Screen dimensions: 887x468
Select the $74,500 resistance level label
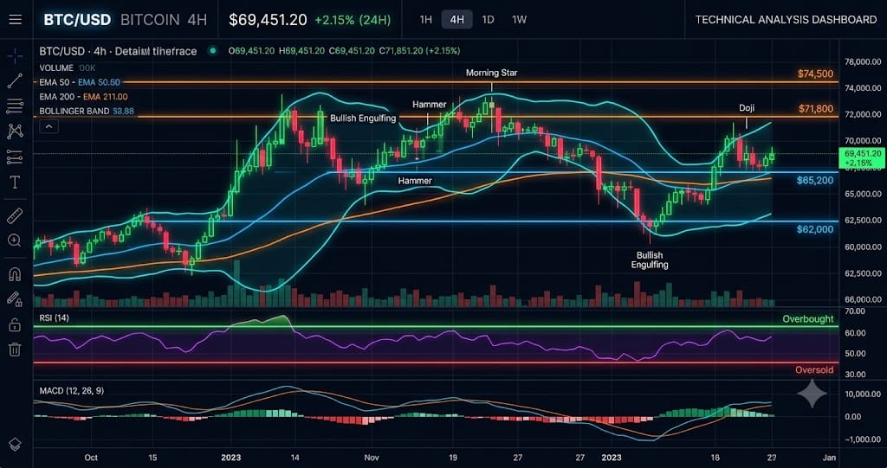click(815, 74)
